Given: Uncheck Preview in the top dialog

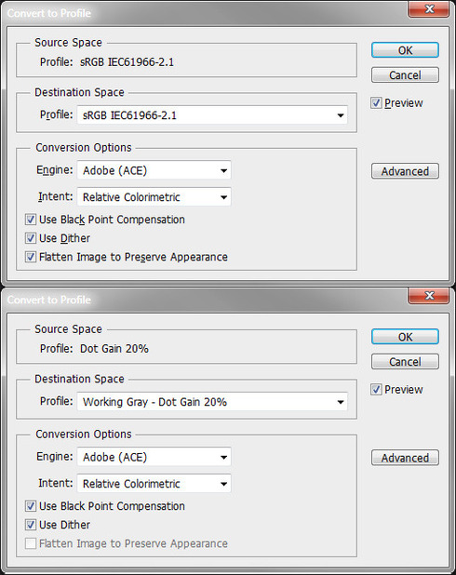Looking at the screenshot, I should click(376, 102).
